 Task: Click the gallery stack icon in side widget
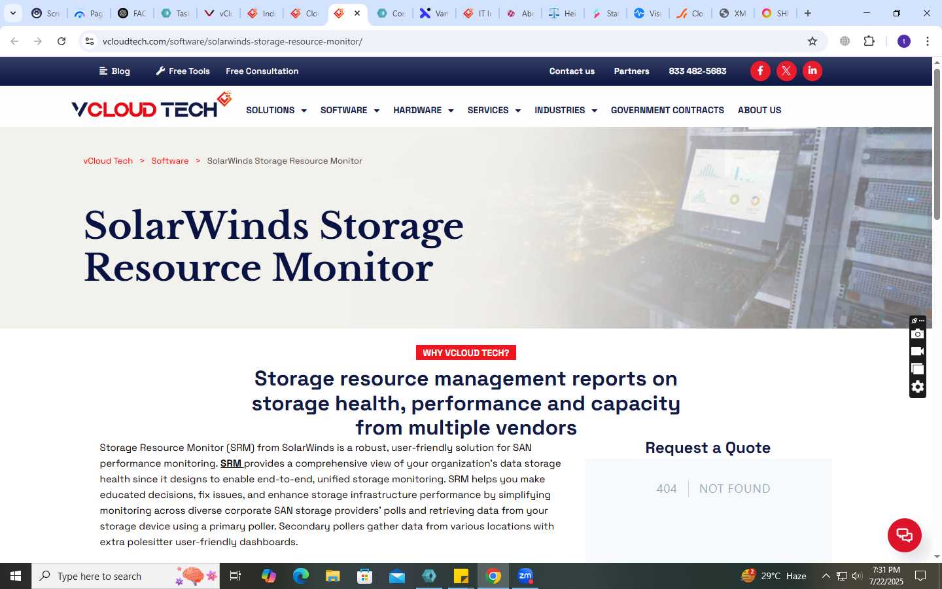(918, 369)
